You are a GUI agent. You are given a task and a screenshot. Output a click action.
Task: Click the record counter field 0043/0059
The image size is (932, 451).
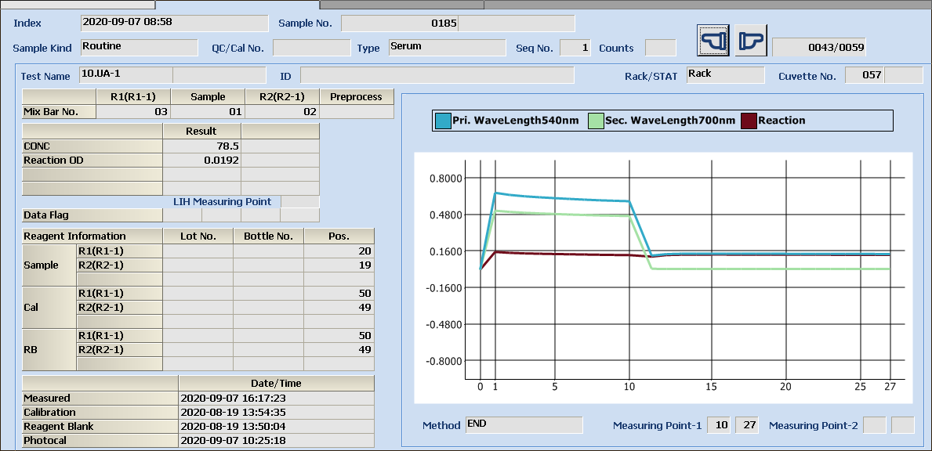pyautogui.click(x=819, y=47)
